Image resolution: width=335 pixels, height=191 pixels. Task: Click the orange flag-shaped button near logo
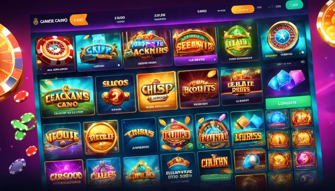pyautogui.click(x=79, y=20)
